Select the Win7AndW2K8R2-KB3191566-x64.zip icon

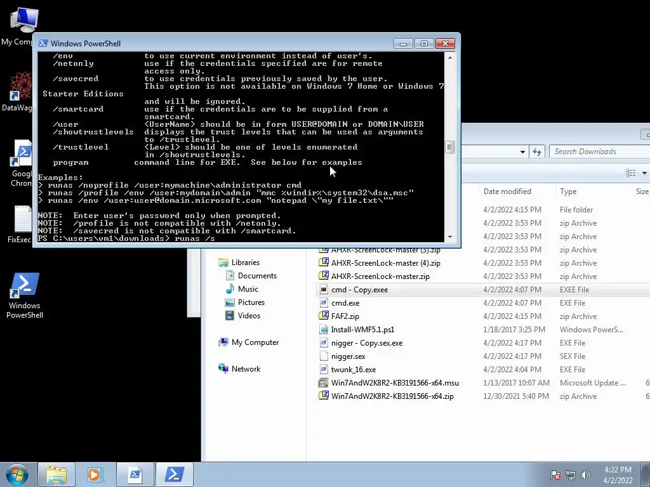(324, 396)
